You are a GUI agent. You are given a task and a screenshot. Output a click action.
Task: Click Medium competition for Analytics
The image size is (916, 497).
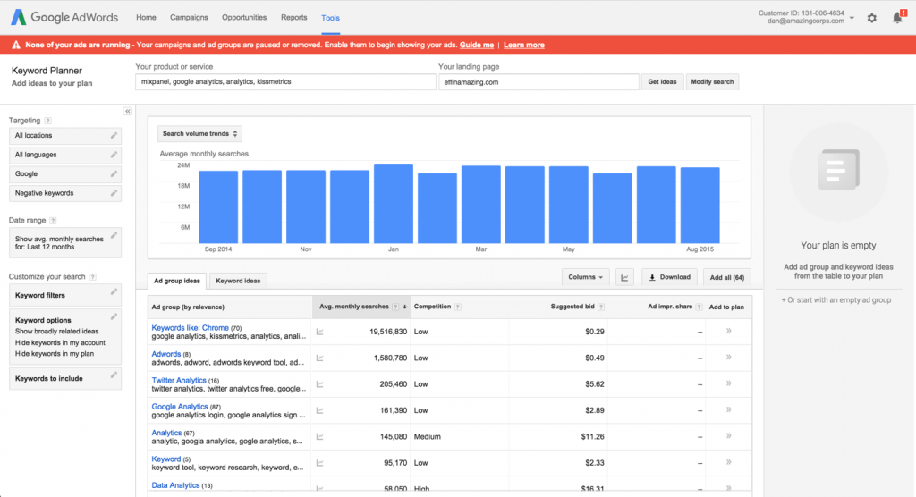[x=427, y=437]
